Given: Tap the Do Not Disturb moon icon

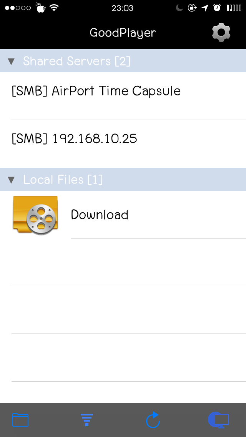Looking at the screenshot, I should click(179, 8).
